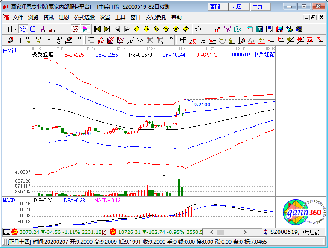The image size is (328, 248).
Task: Open the 文件 menu
Action: pos(18,18)
